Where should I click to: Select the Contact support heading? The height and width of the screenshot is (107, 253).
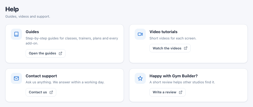pos(41,76)
